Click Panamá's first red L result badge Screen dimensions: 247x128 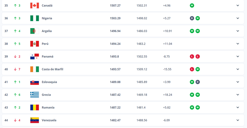point(192,57)
